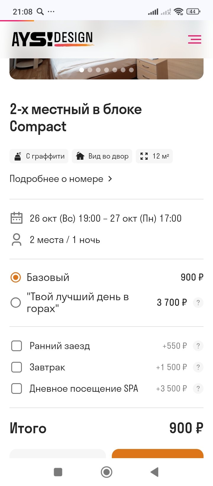Open question mark hint for Завтрак
The image size is (213, 486).
(x=198, y=367)
